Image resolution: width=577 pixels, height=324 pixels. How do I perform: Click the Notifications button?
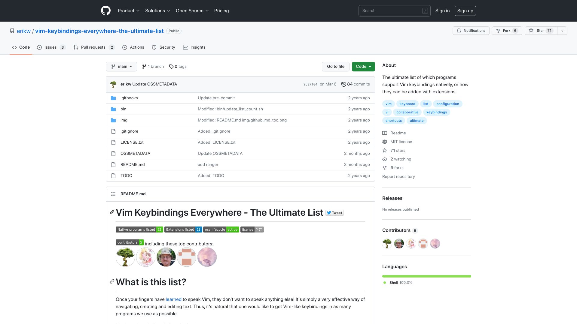click(x=471, y=31)
